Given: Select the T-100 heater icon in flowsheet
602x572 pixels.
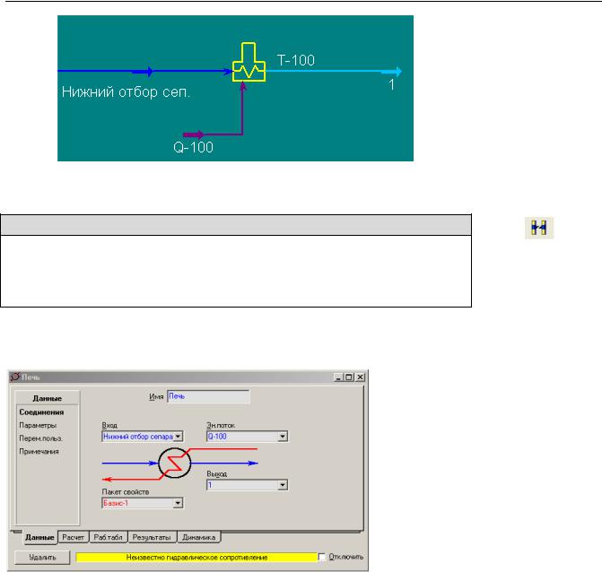Looking at the screenshot, I should click(249, 62).
